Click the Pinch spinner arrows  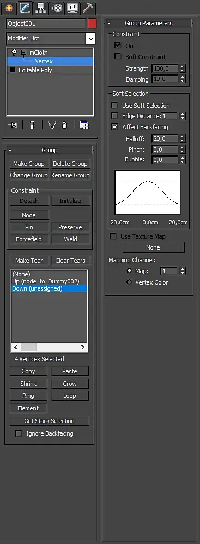coord(183,149)
